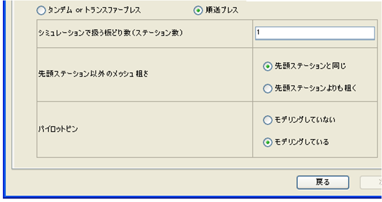Select モデリングしていない for pilot pin
Screen dimensions: 382x202
click(267, 120)
